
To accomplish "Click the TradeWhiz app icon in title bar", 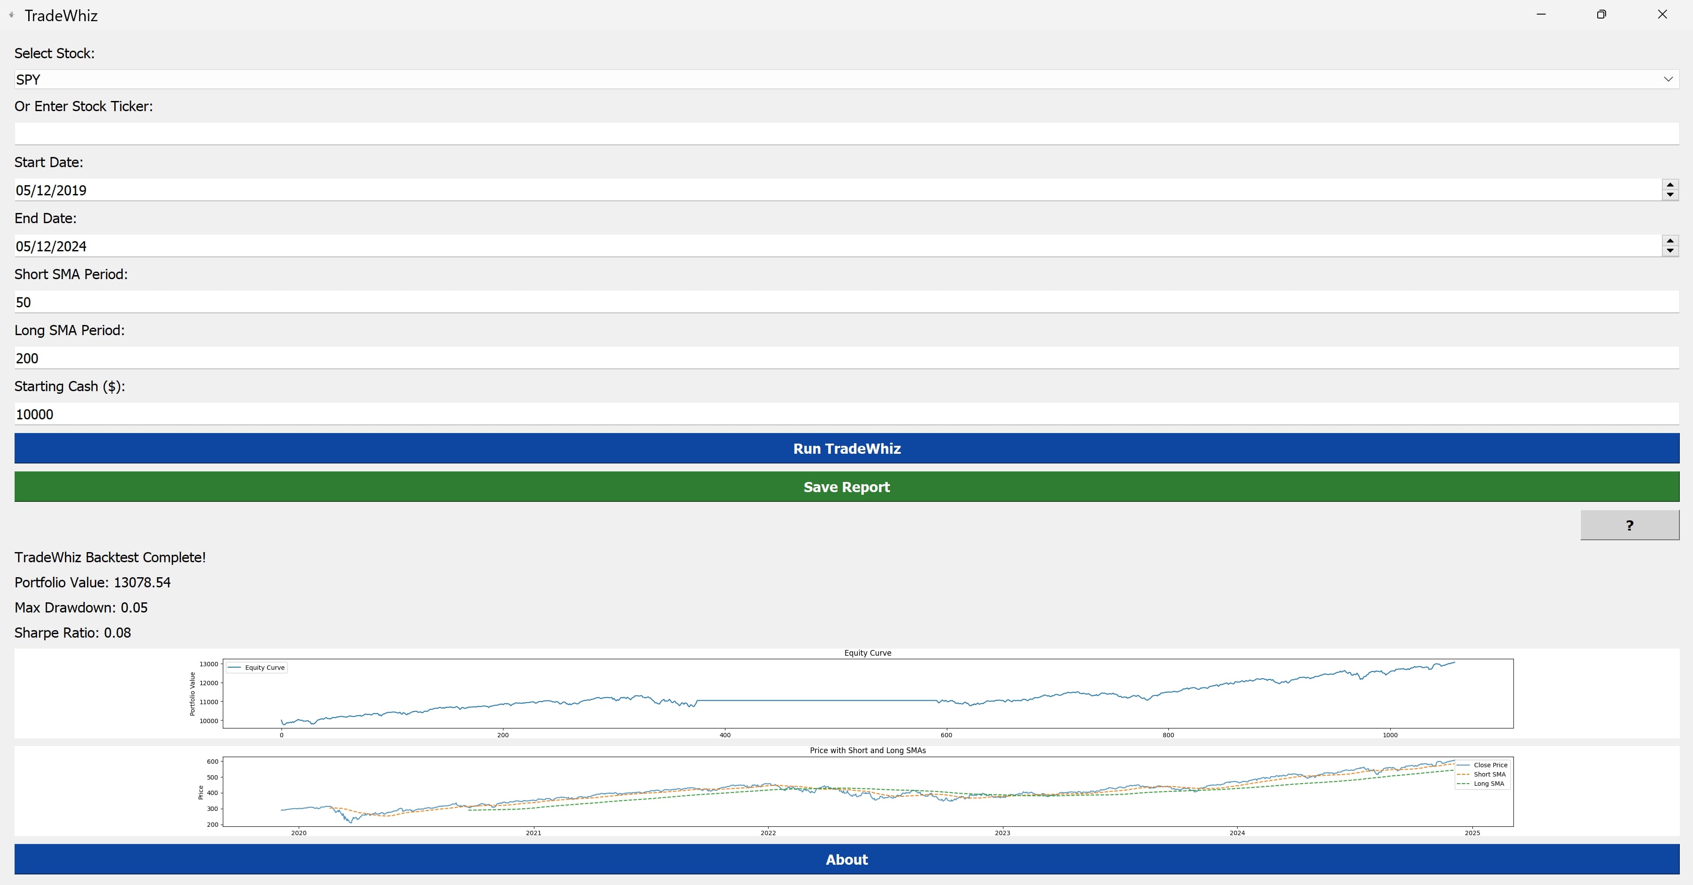I will click(11, 15).
